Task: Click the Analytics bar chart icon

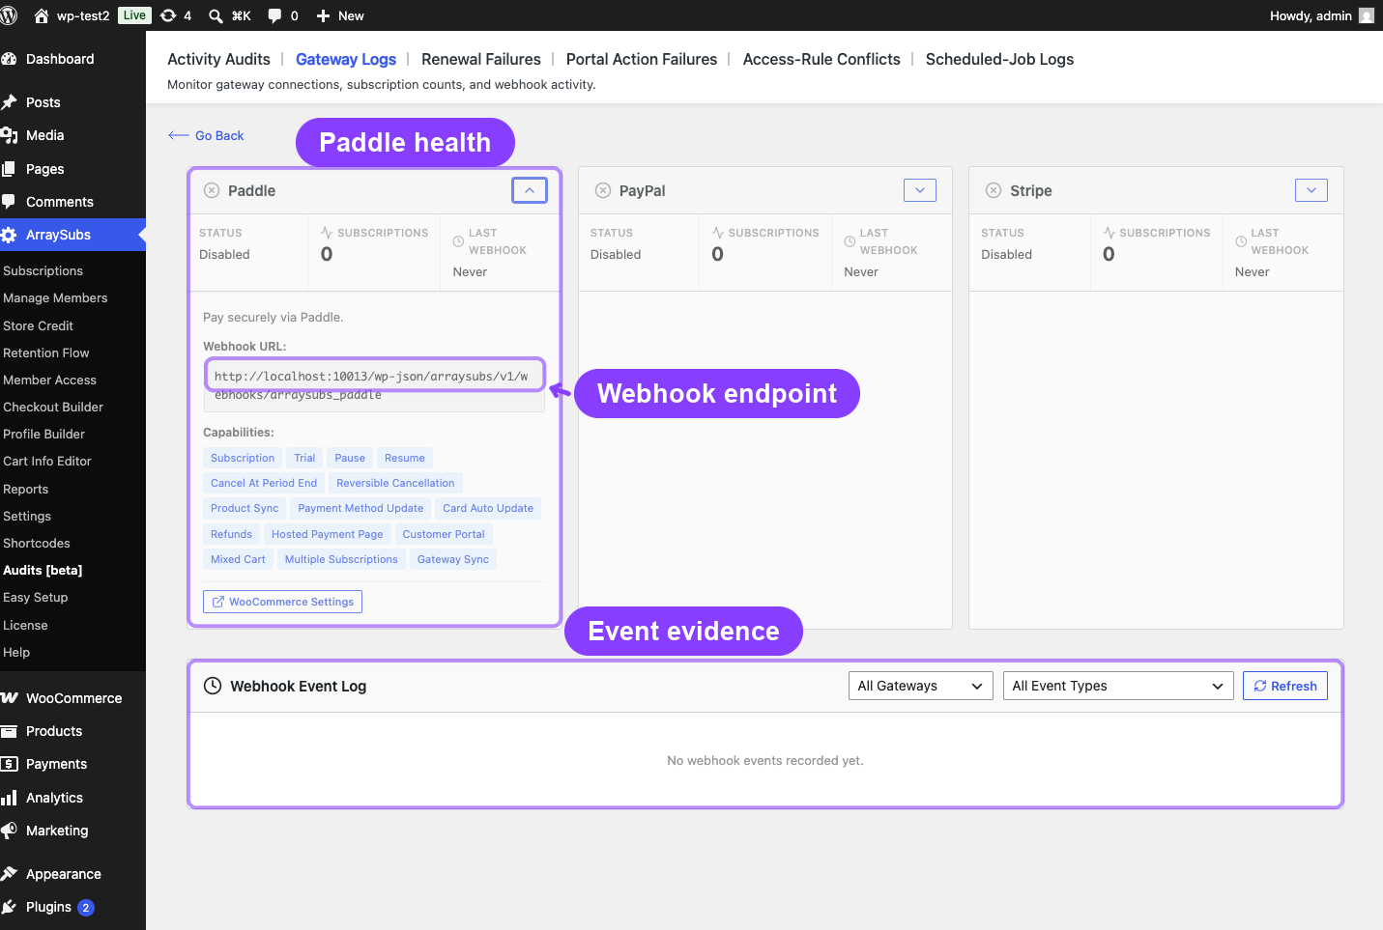Action: (x=10, y=798)
